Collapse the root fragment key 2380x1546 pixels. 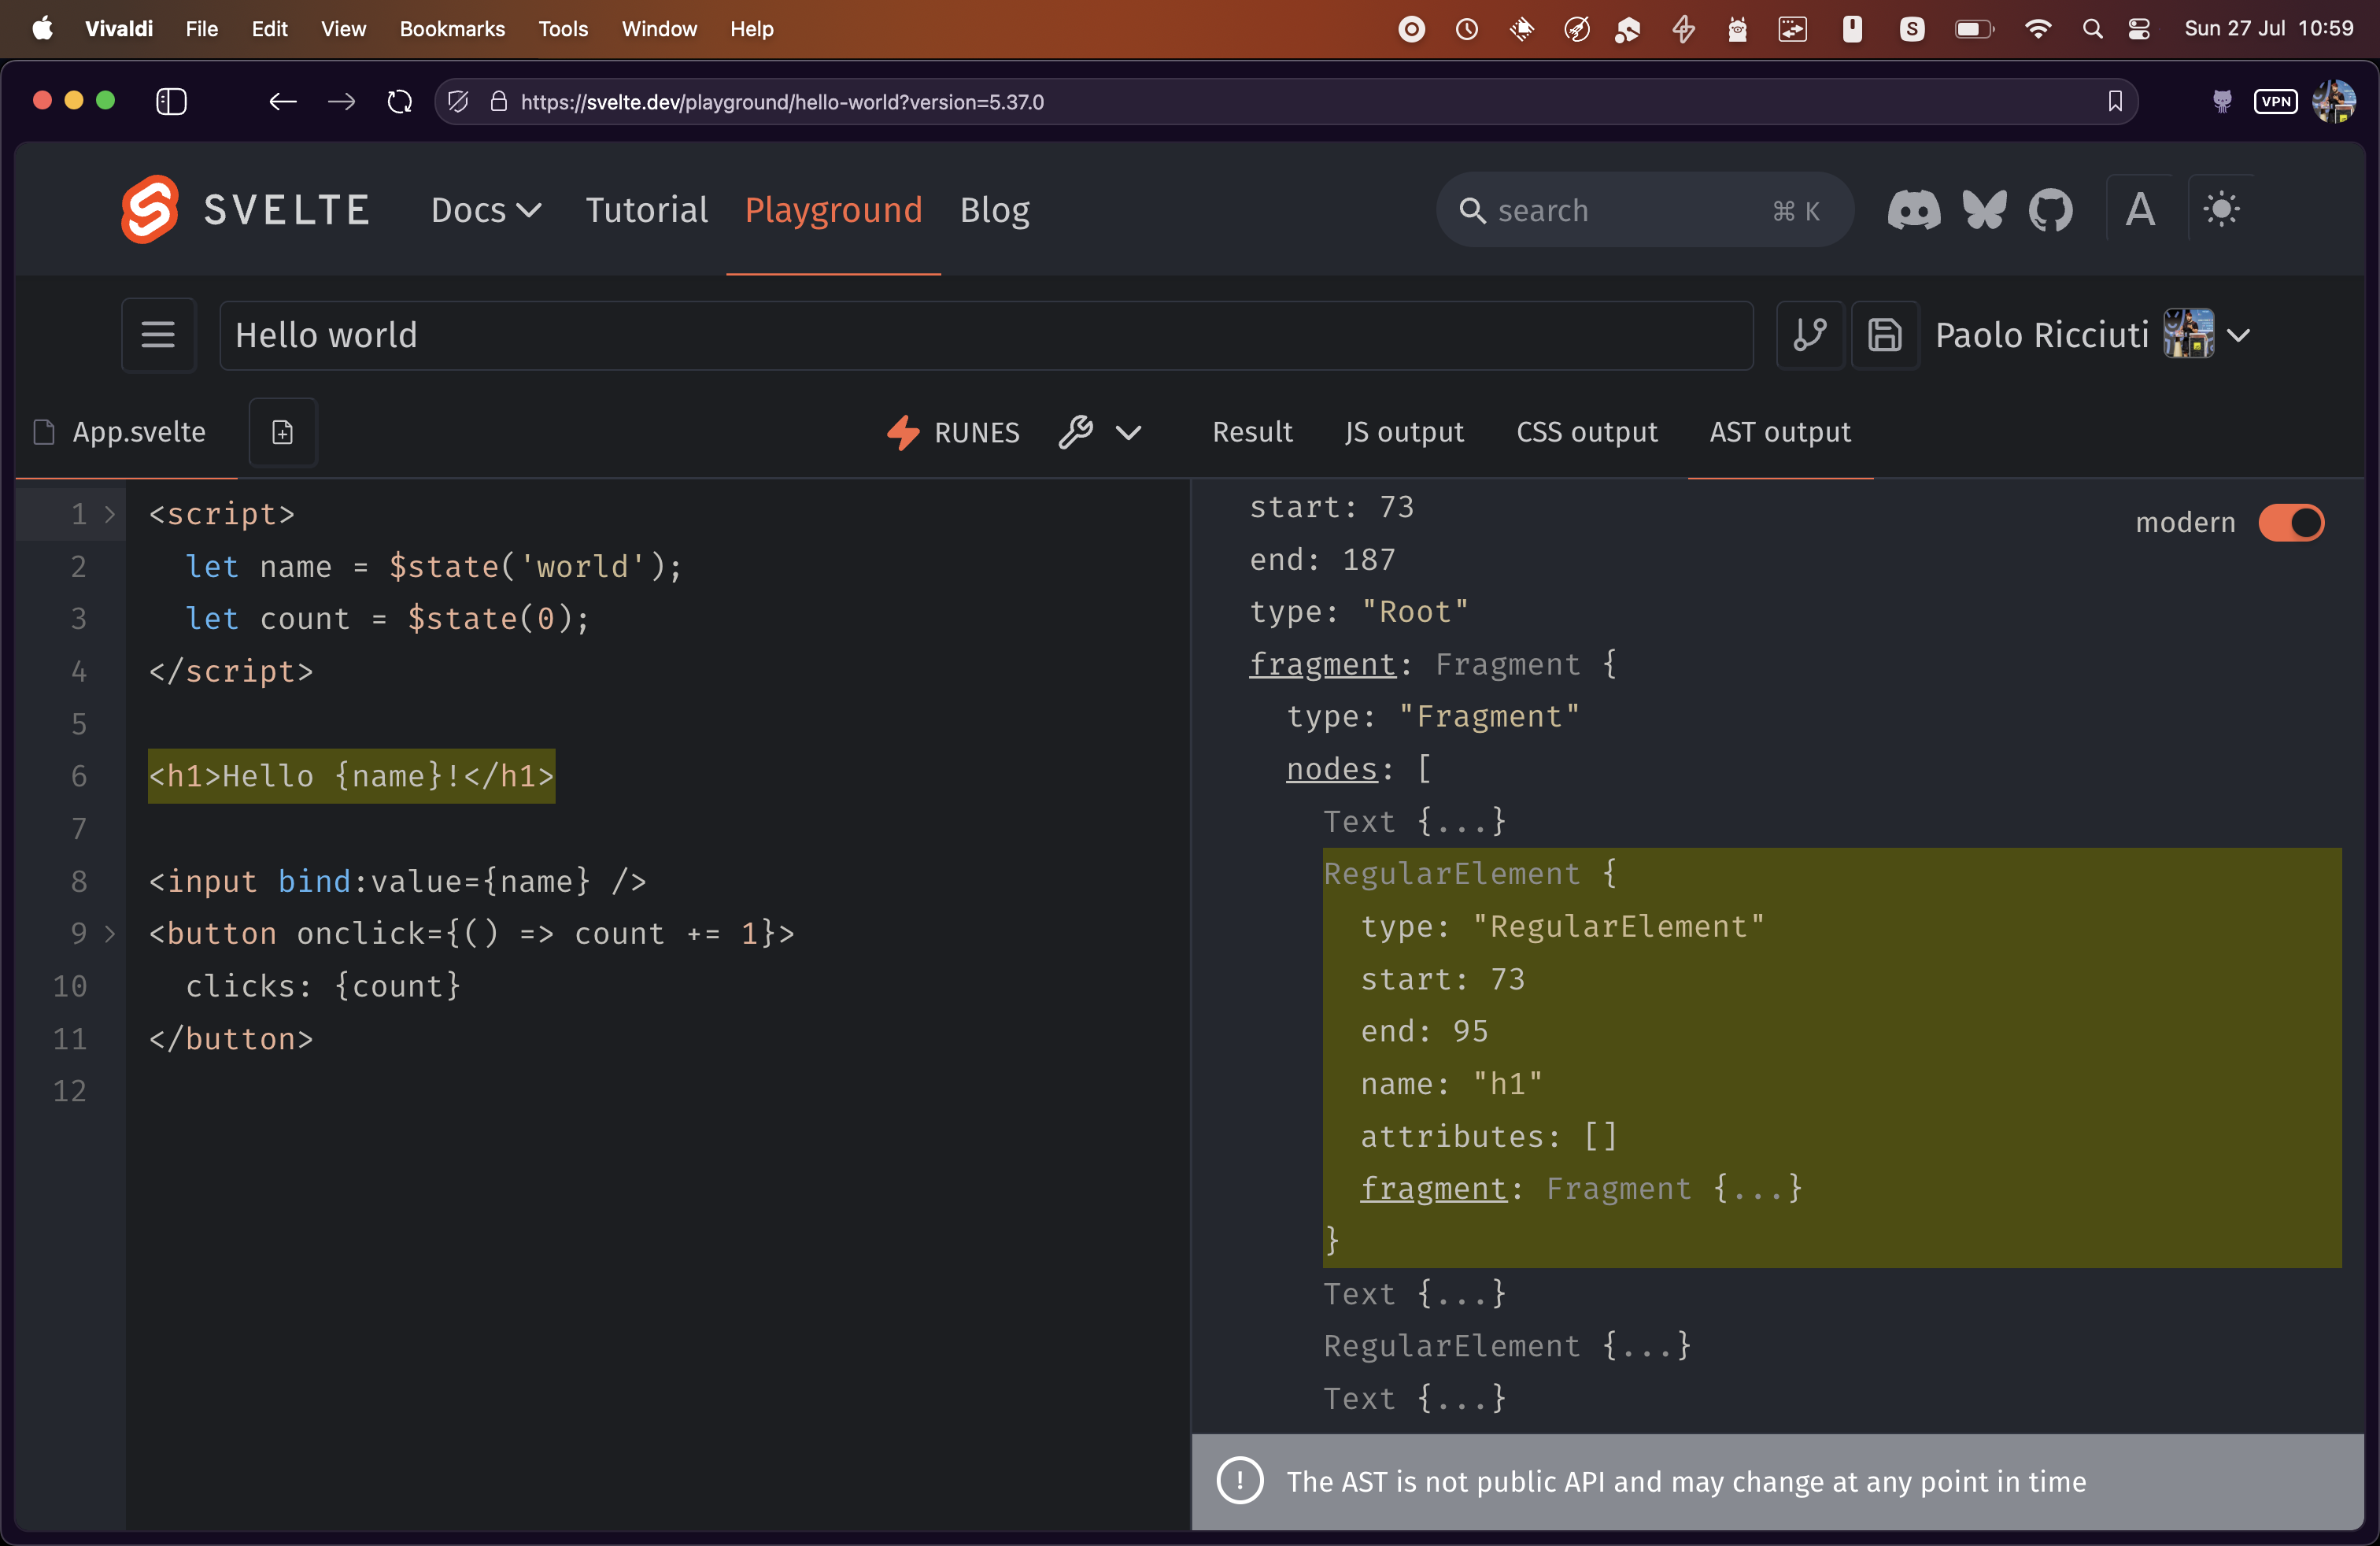(x=1322, y=664)
